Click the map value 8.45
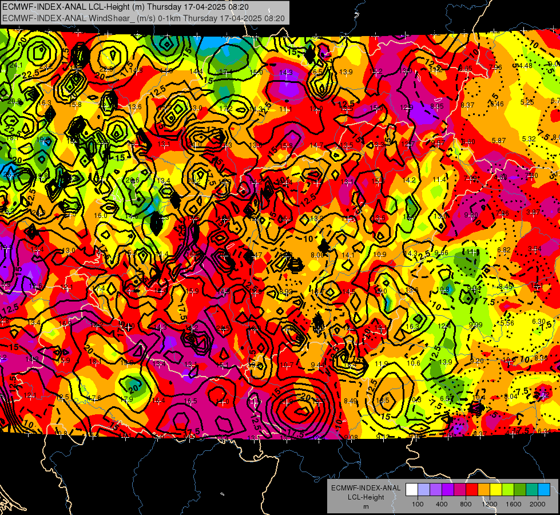This screenshot has width=560, height=515. (x=506, y=286)
